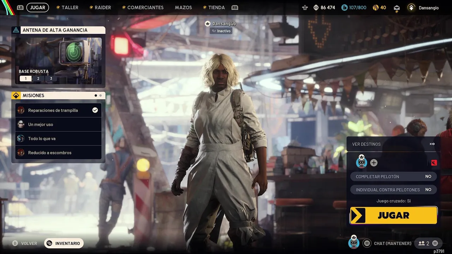The image size is (452, 254).
Task: Switch to second missions page dot
Action: [x=101, y=95]
